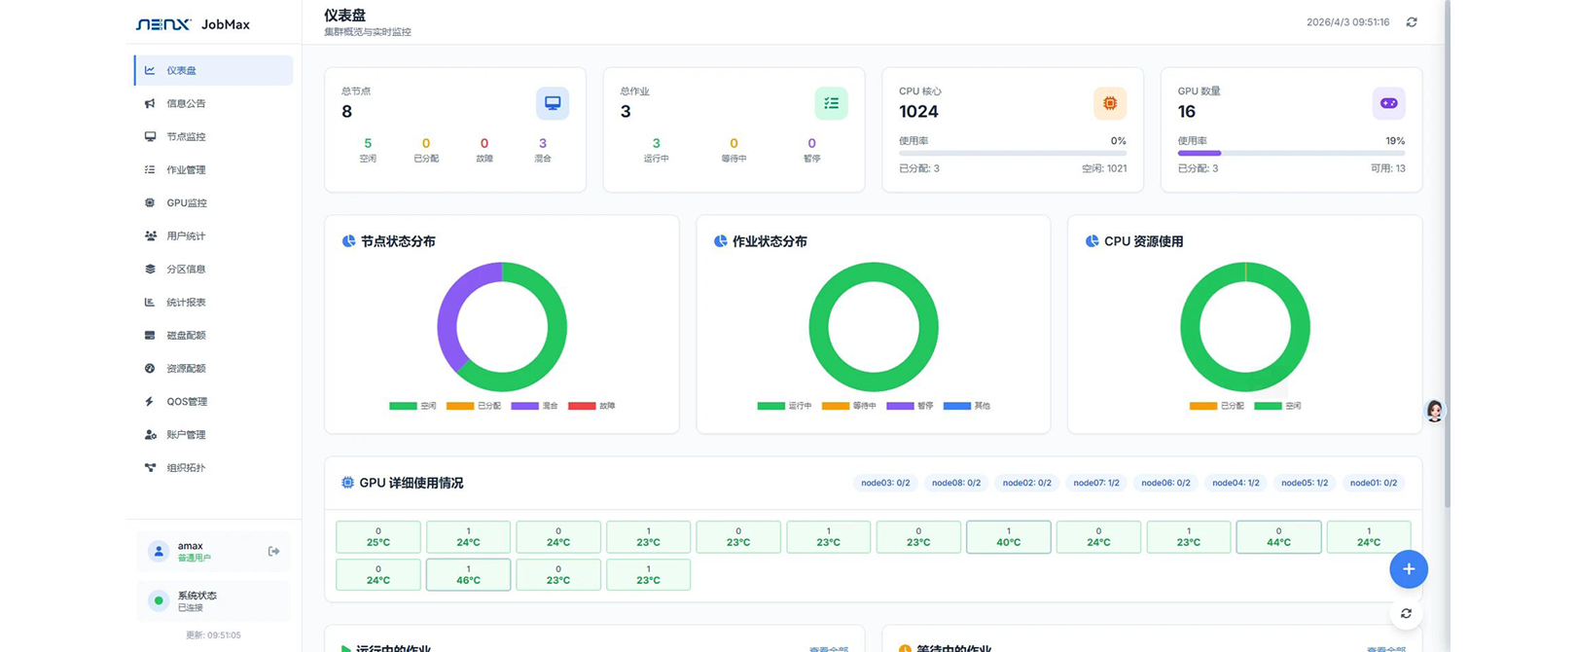Viewport: 1576px width, 652px height.
Task: Go to GPU监控 from the sidebar
Action: coord(186,203)
